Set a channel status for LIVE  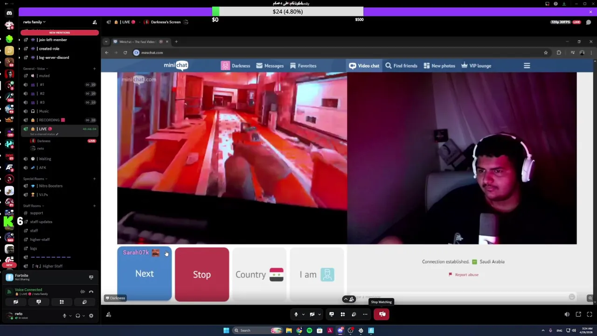(44, 134)
